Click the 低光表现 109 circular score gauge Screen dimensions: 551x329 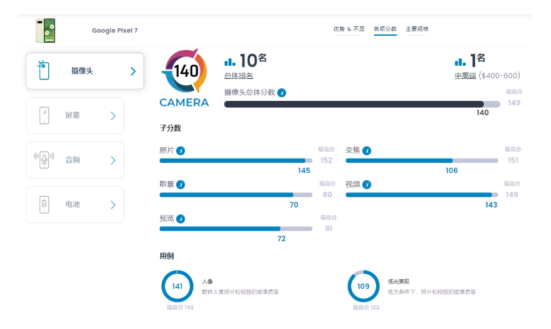[364, 286]
